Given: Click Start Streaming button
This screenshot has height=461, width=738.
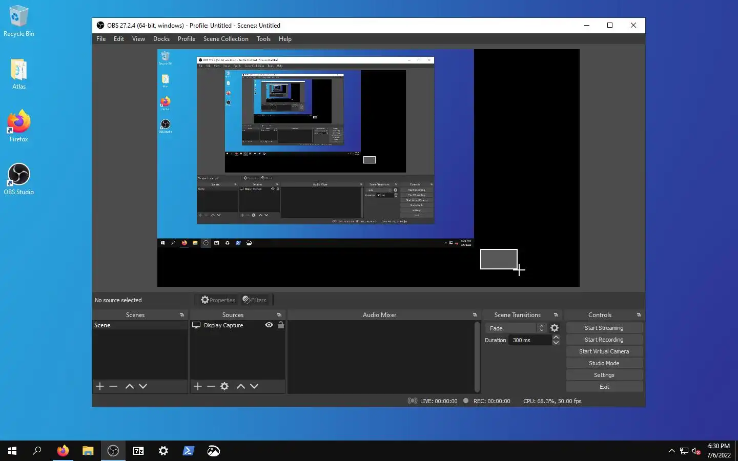Looking at the screenshot, I should tap(604, 328).
